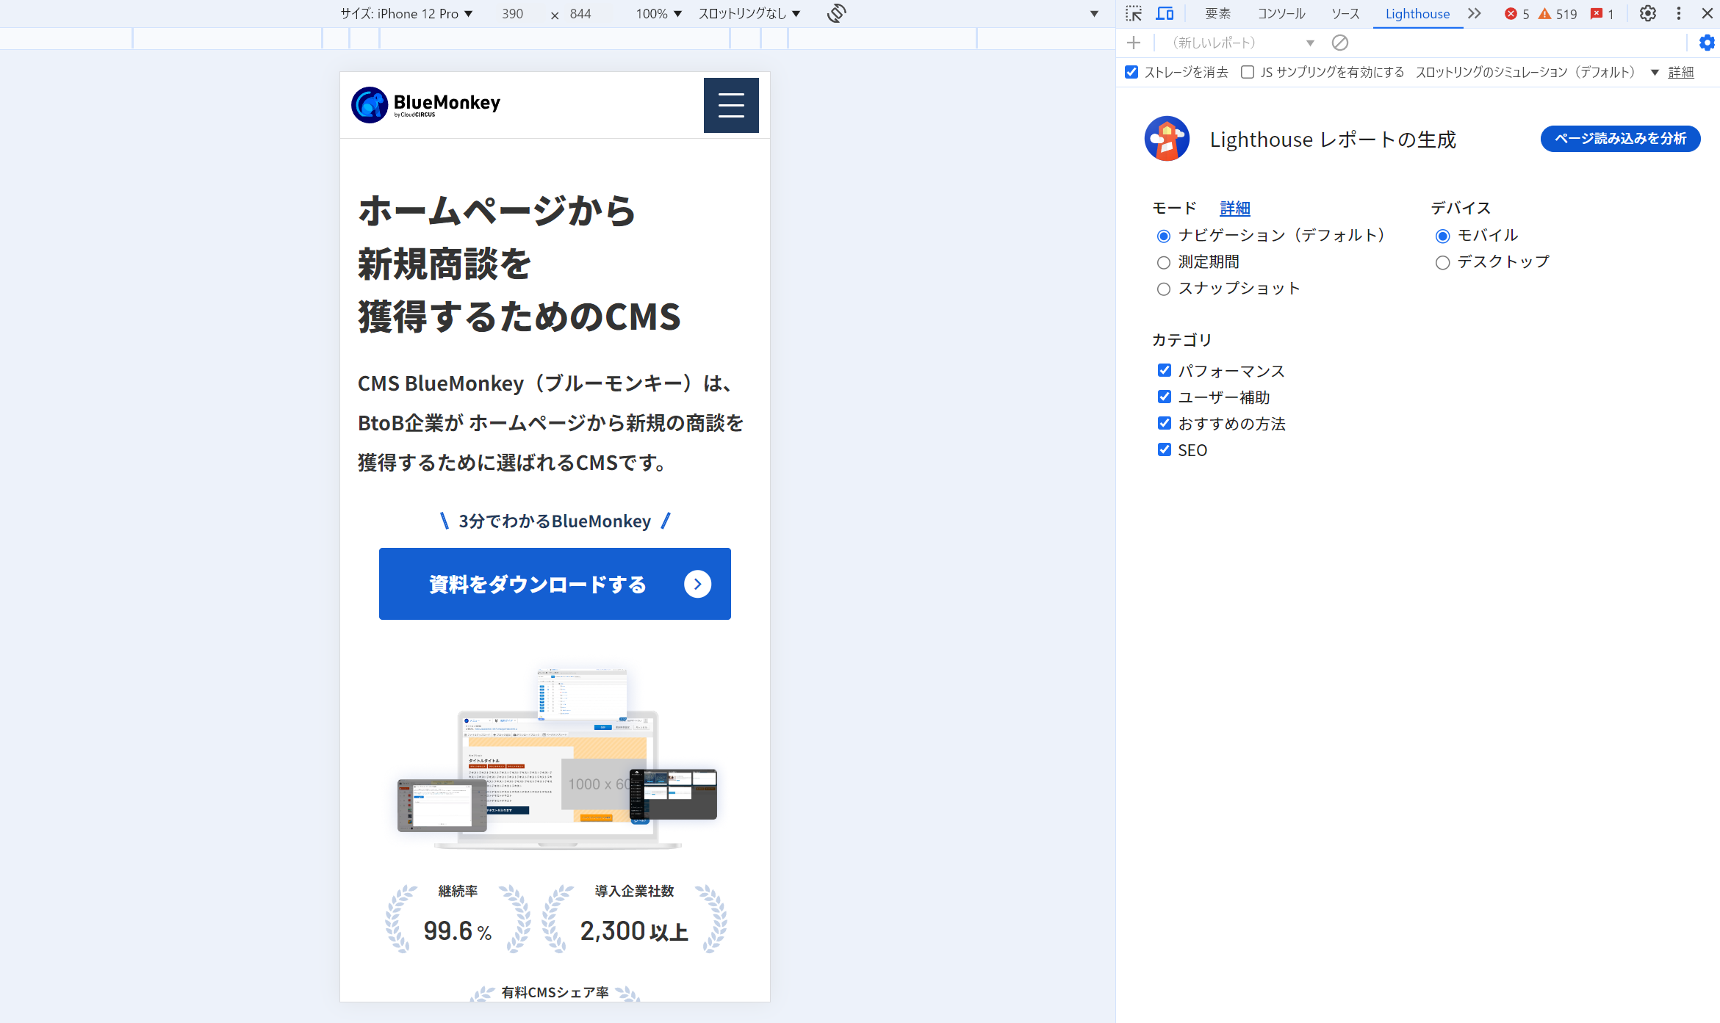1720x1023 pixels.
Task: Click the BlueMonkey logo
Action: point(426,105)
